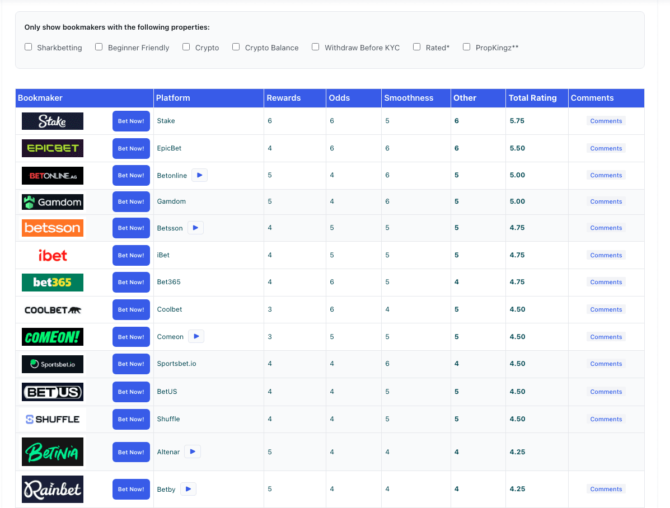Click Stake's total rating 5.75
This screenshot has height=508, width=670.
(x=517, y=121)
